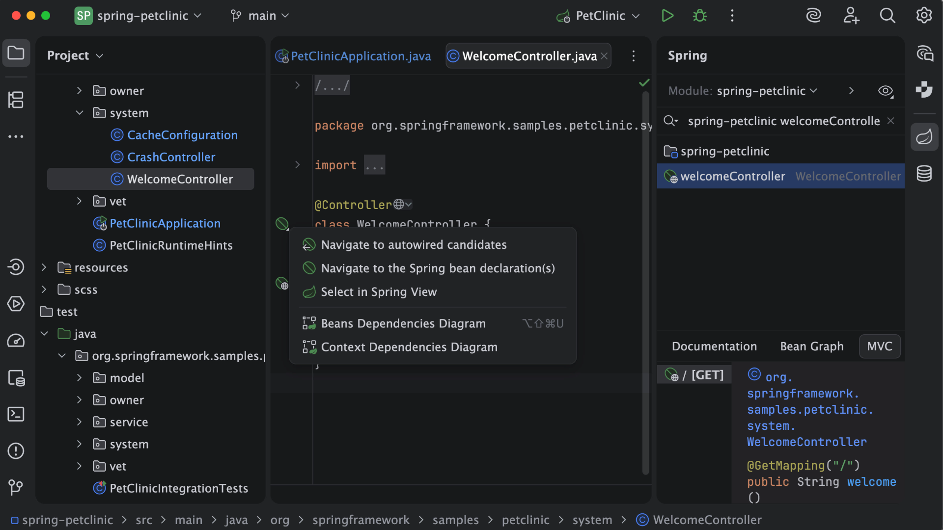Open the Database tool window
The height and width of the screenshot is (530, 943).
click(924, 173)
